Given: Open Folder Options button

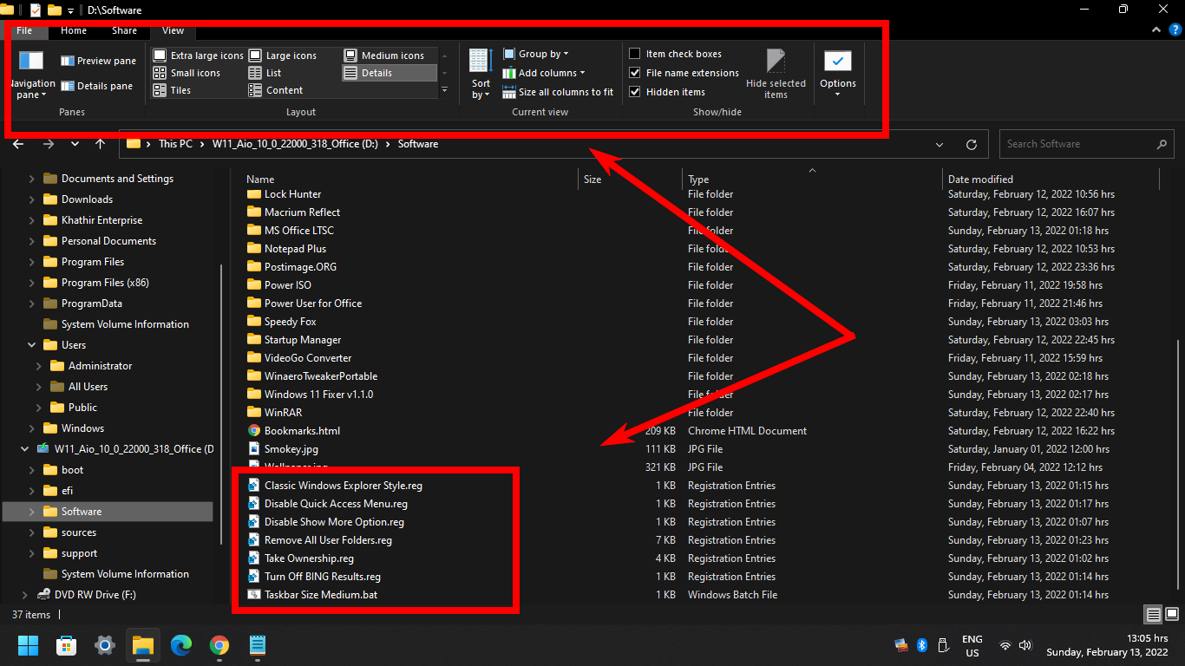Looking at the screenshot, I should 838,74.
